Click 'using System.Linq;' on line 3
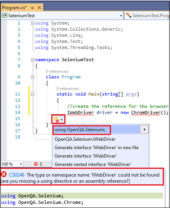Viewport: 170px width, 208px height. pyautogui.click(x=59, y=35)
